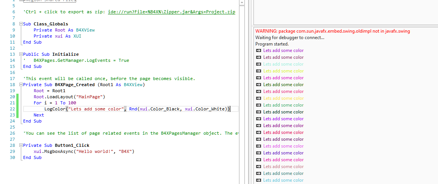Click the Button1_Click sub name

pos(72,145)
